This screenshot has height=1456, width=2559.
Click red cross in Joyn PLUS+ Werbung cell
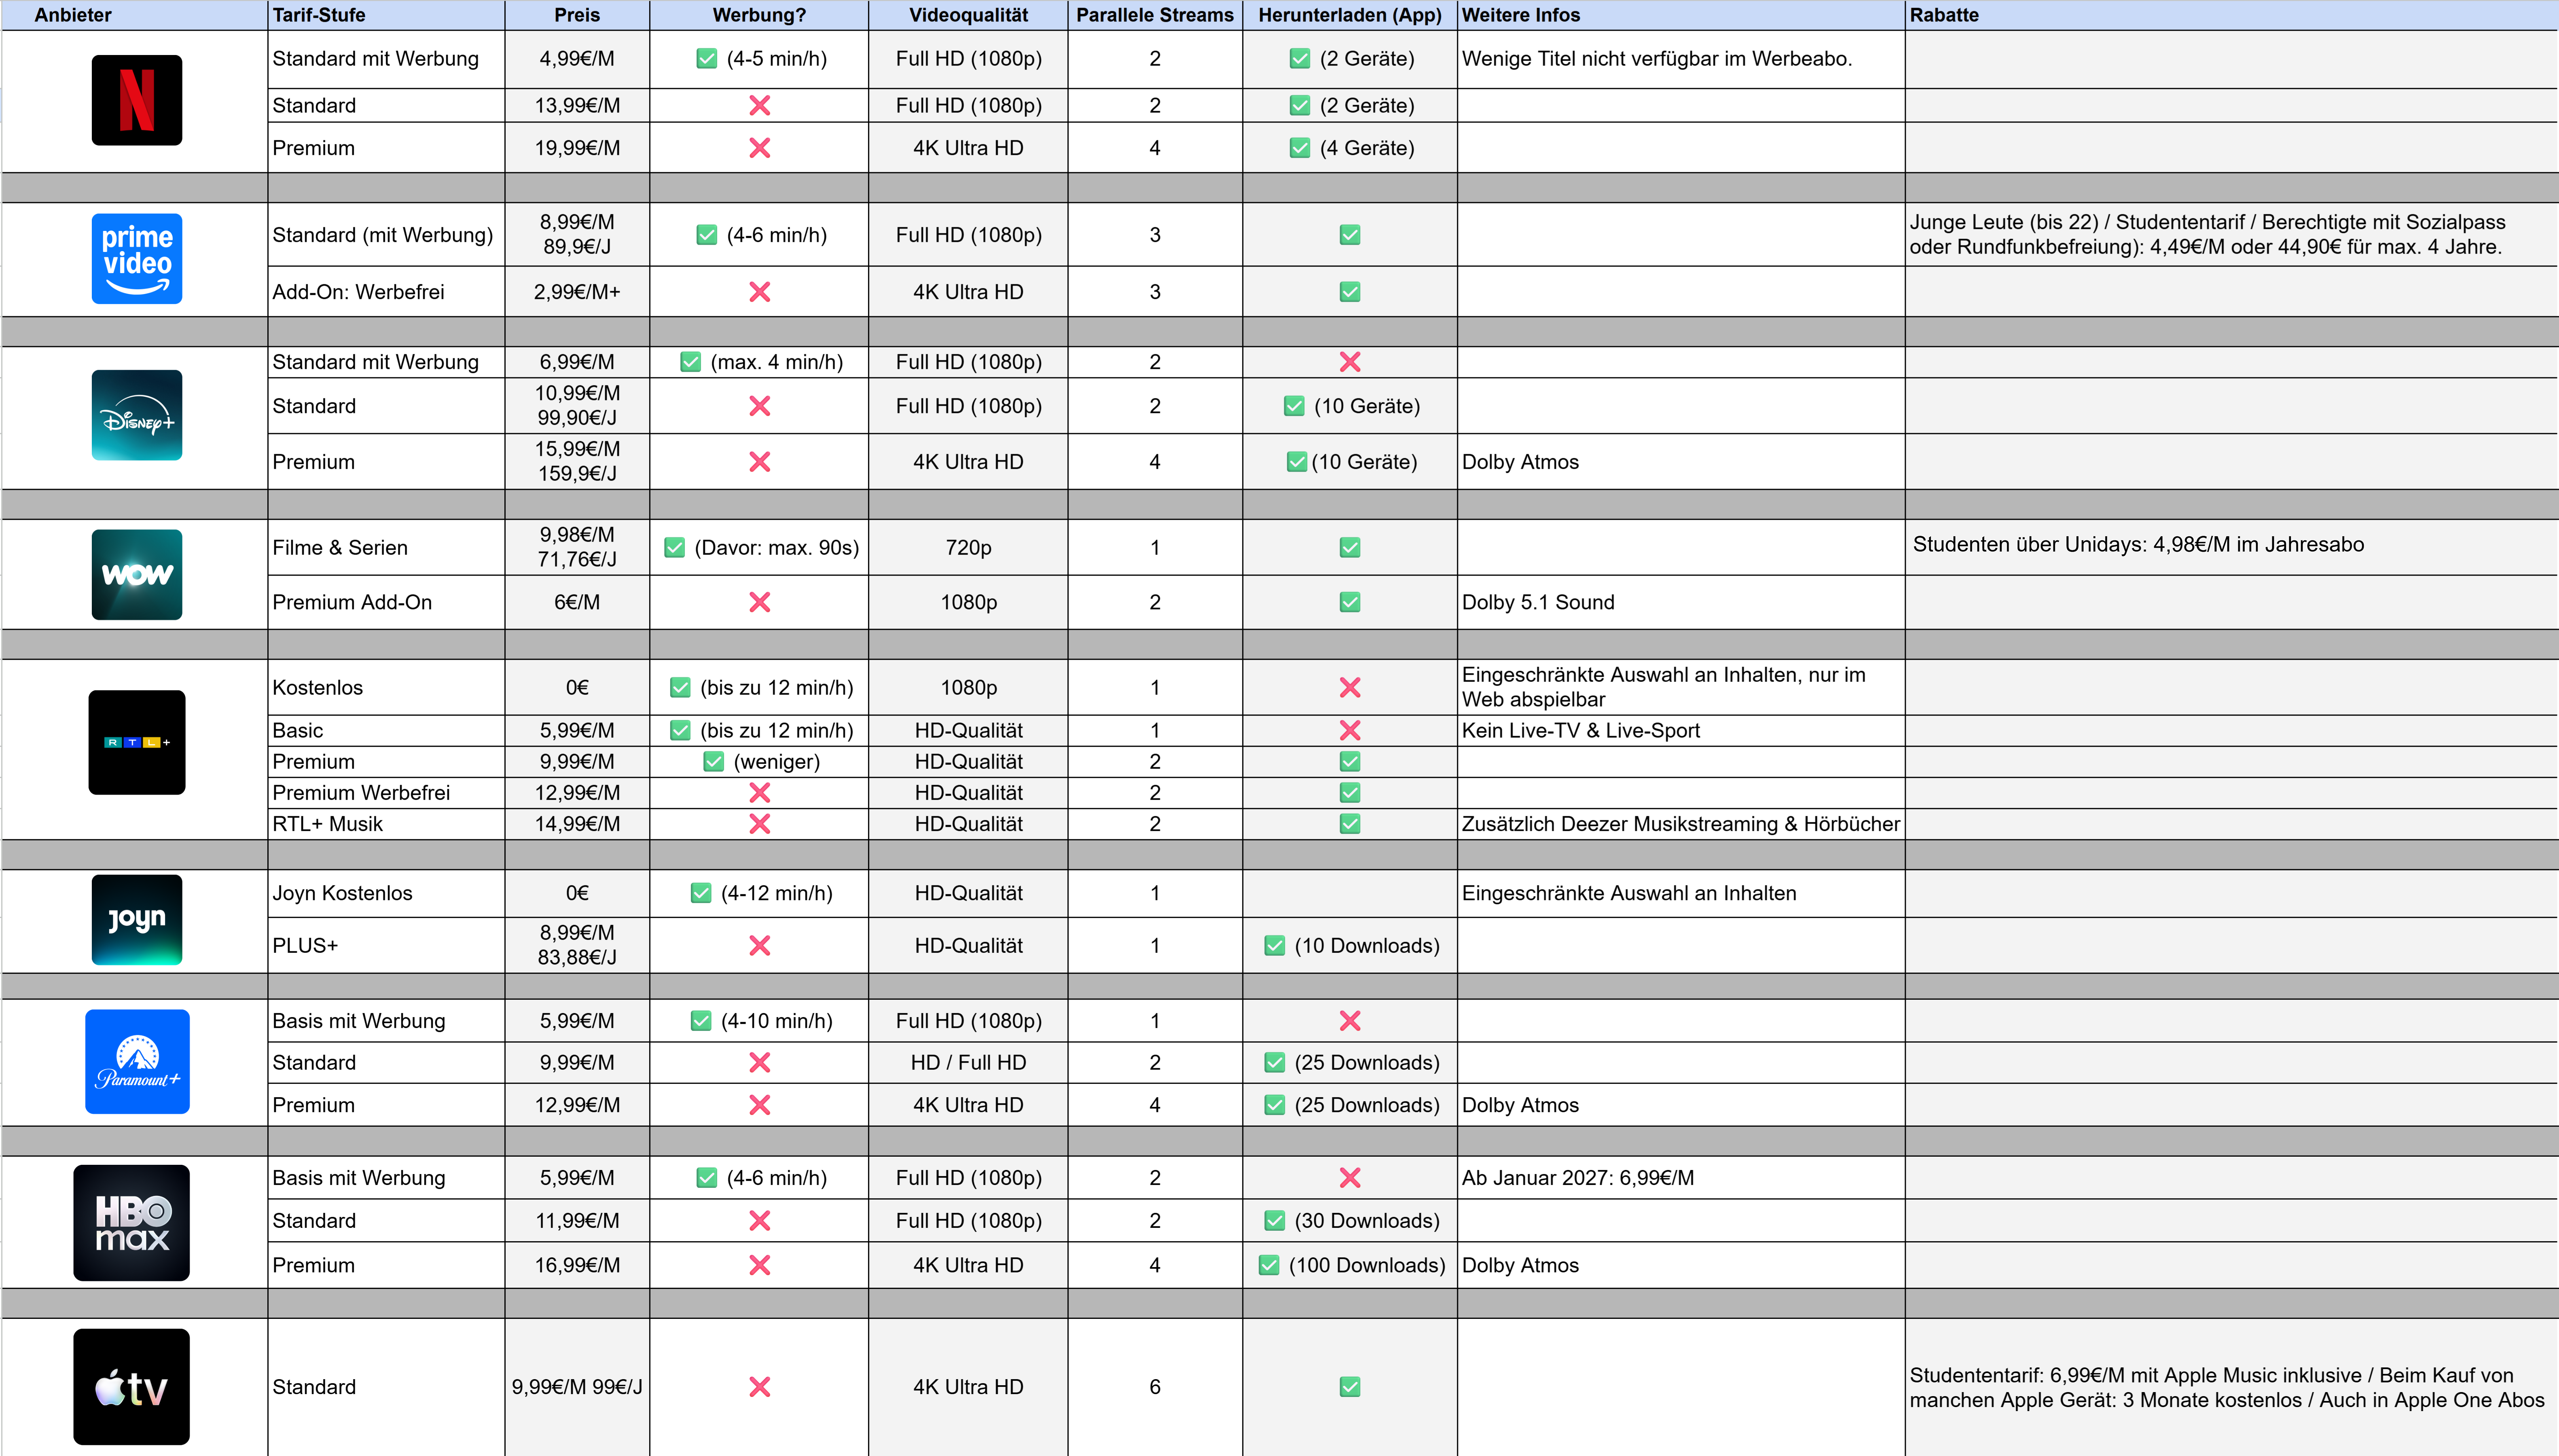pos(760,945)
